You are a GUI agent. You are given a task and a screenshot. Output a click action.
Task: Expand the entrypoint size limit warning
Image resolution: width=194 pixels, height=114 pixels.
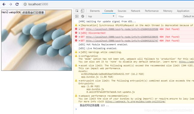tap(79, 81)
